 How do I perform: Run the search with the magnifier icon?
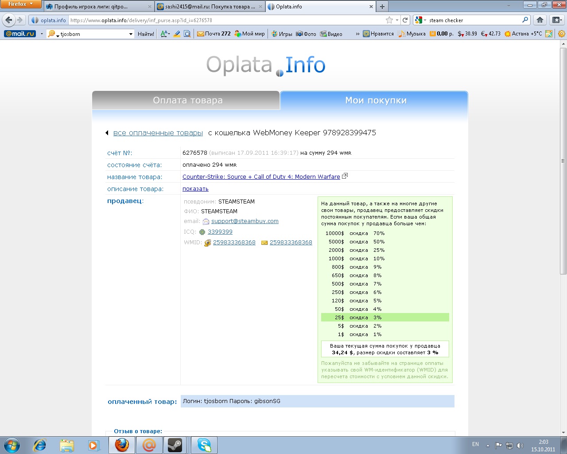tap(525, 20)
